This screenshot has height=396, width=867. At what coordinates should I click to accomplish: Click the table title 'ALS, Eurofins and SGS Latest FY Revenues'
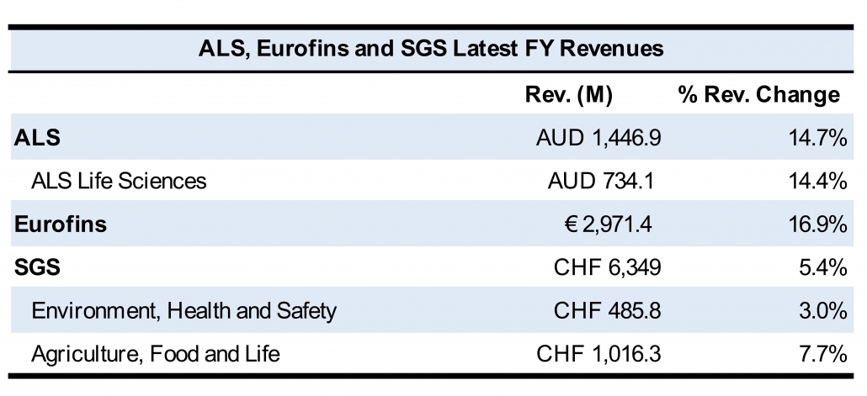(x=431, y=49)
